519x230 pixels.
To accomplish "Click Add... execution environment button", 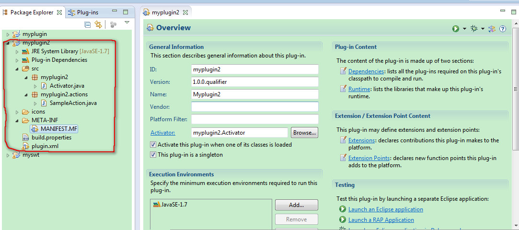I will pos(296,205).
